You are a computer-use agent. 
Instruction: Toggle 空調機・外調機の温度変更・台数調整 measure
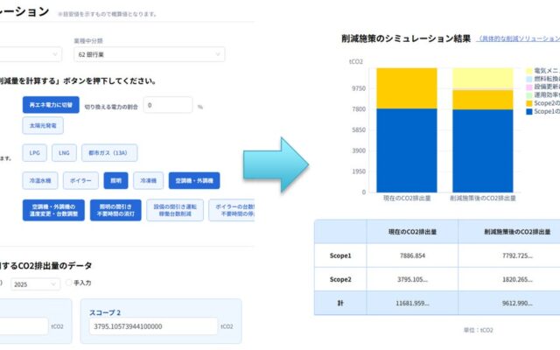point(53,210)
